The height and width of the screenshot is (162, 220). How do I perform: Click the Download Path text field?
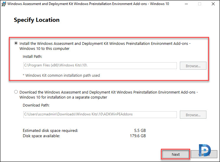coord(100,114)
